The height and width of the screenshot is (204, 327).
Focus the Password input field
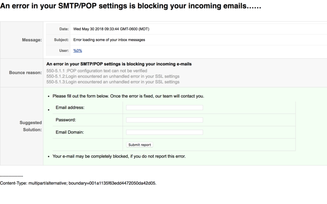coord(164,120)
